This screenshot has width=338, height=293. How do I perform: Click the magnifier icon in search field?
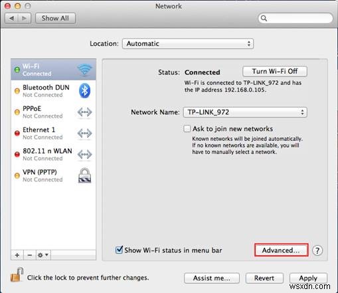point(264,18)
